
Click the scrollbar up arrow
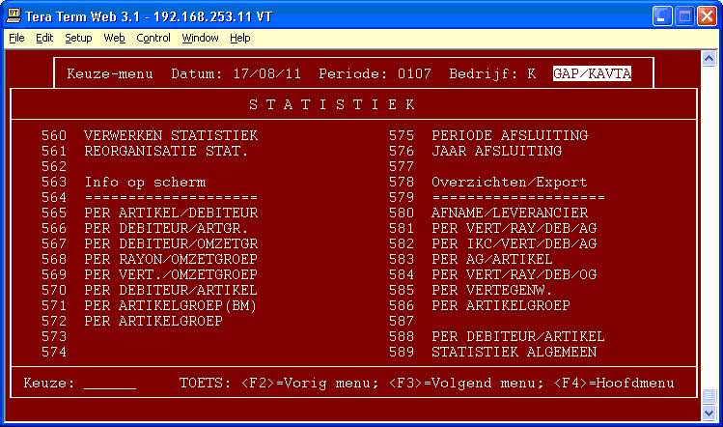click(709, 57)
